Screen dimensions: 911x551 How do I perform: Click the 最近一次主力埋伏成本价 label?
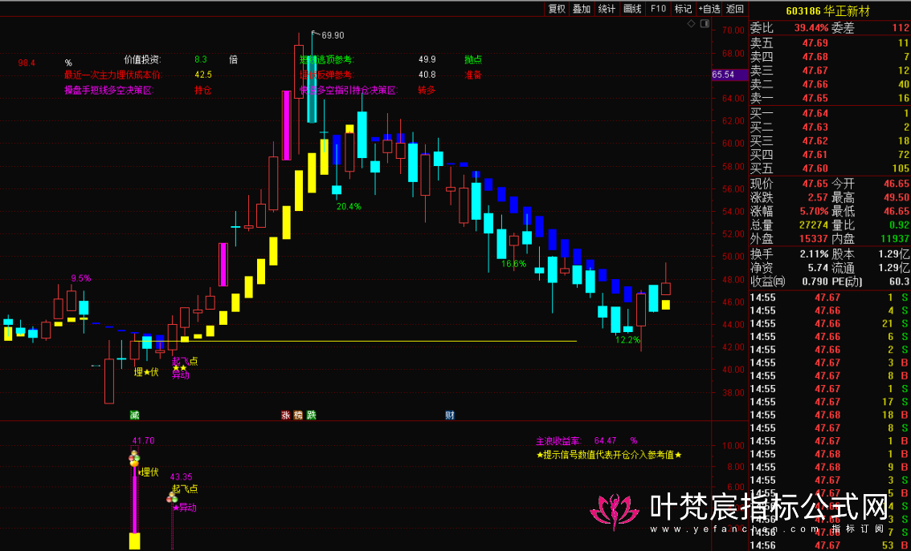pos(113,75)
